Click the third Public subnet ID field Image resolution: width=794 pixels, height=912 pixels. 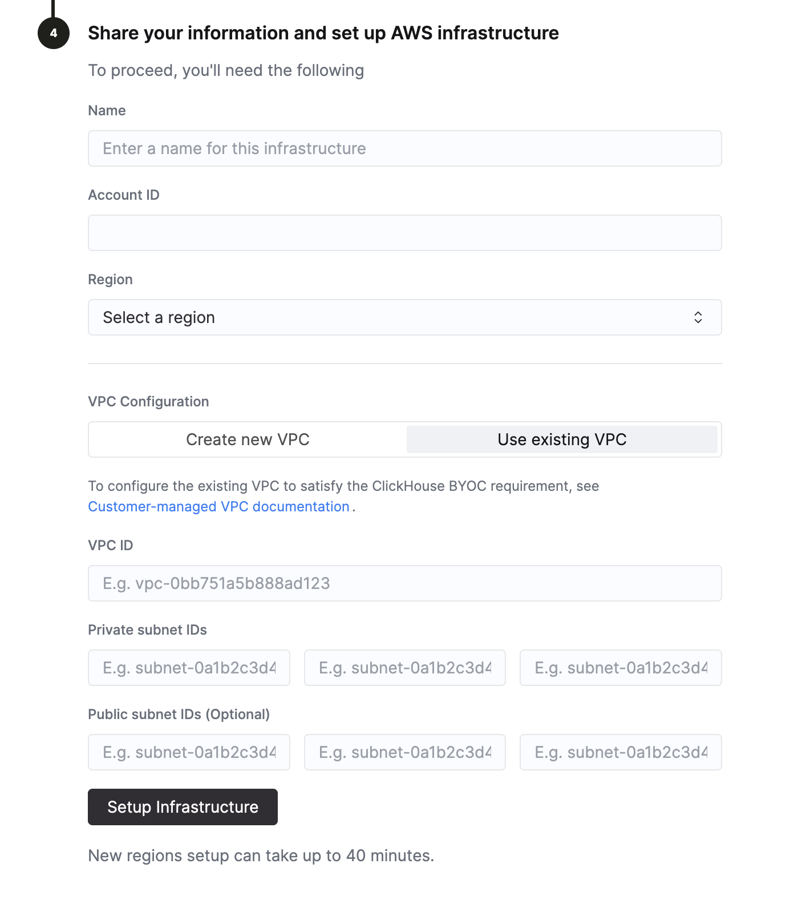[x=620, y=752]
